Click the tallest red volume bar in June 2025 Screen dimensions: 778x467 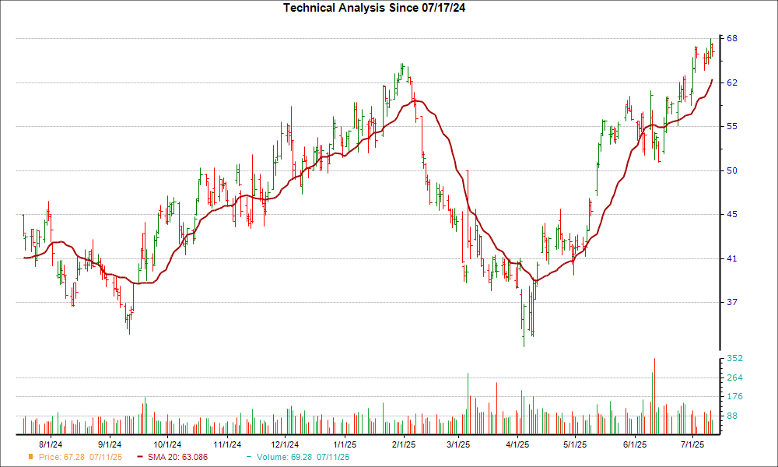click(x=654, y=396)
